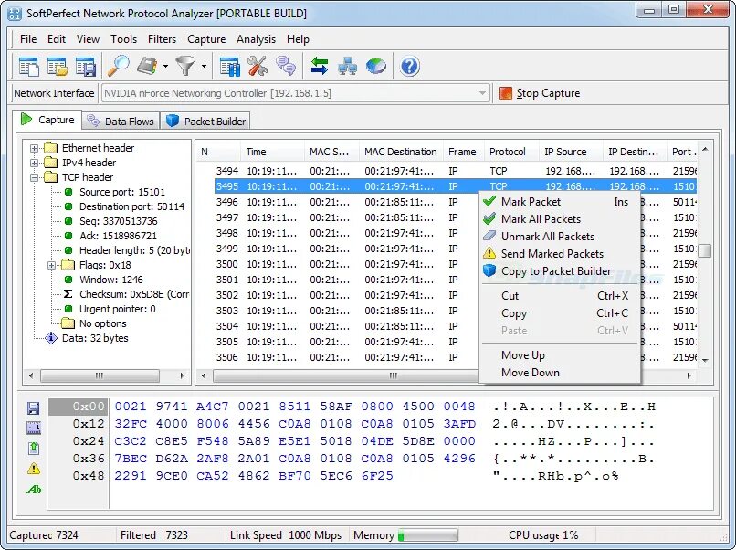Open the filter funnel dropdown arrow
Viewport: 736px width, 550px height.
[204, 66]
